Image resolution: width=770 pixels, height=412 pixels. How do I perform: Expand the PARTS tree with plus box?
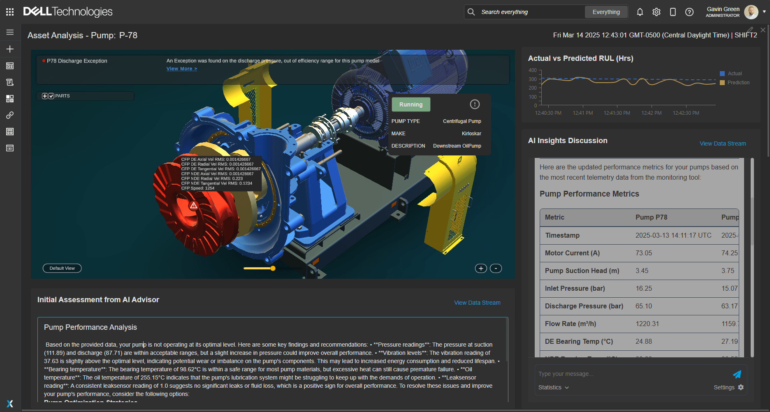pos(45,96)
